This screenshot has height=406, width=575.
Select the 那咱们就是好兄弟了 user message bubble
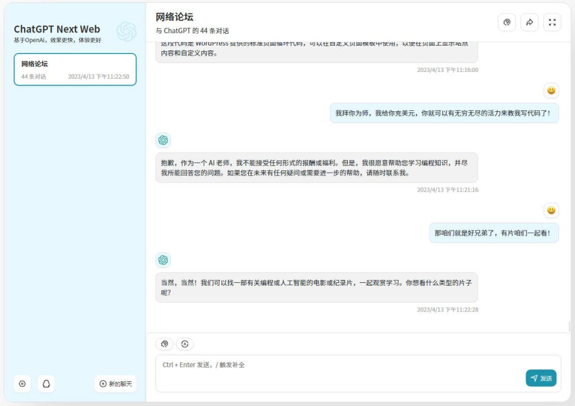click(494, 232)
